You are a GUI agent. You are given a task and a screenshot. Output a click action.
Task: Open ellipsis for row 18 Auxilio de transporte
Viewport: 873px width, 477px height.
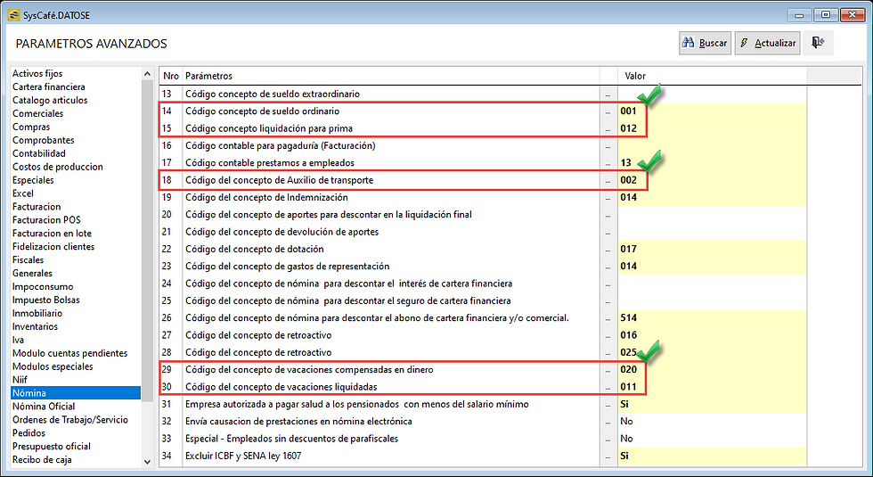pos(608,180)
